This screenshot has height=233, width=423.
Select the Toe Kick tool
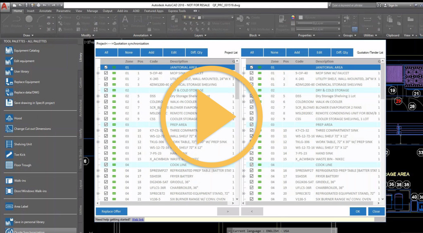16,155
